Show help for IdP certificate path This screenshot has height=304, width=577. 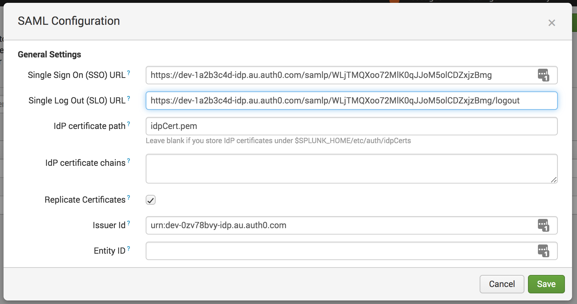[x=129, y=124]
